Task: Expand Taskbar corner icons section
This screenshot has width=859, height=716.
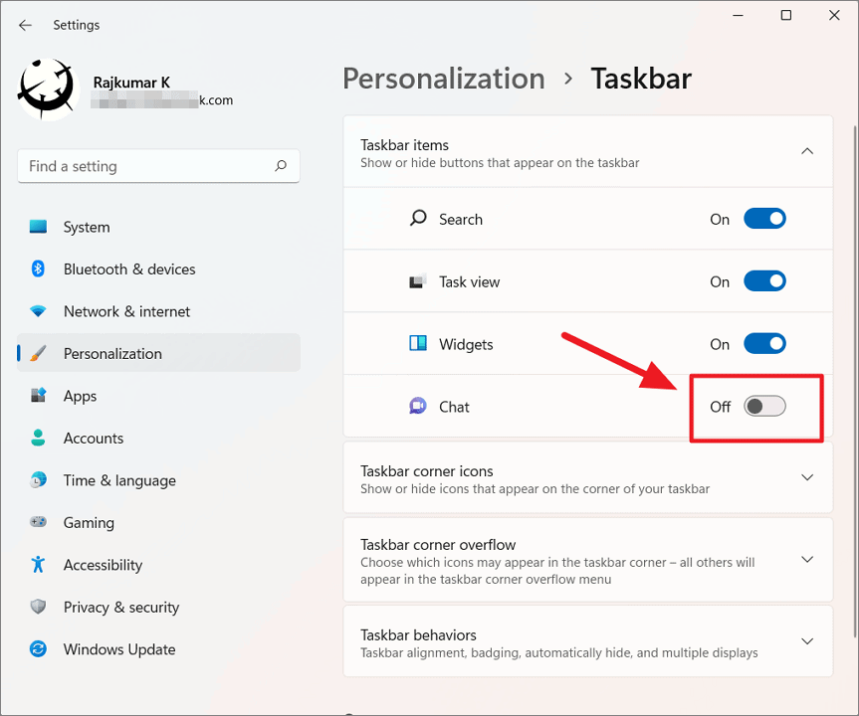Action: pos(807,477)
